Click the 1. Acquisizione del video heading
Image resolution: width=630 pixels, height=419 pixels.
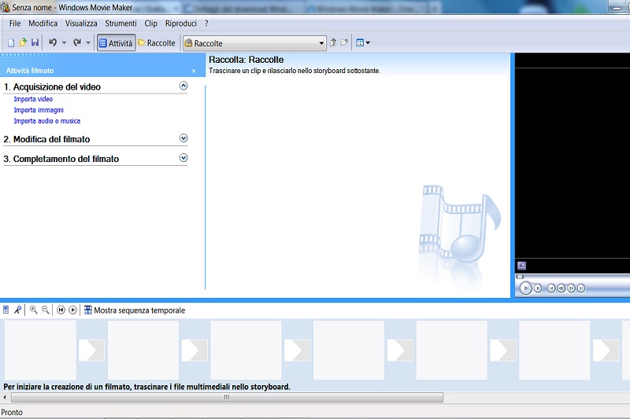[52, 86]
